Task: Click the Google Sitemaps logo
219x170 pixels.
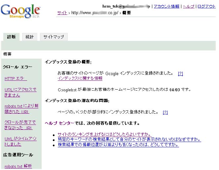Action: 20,11
